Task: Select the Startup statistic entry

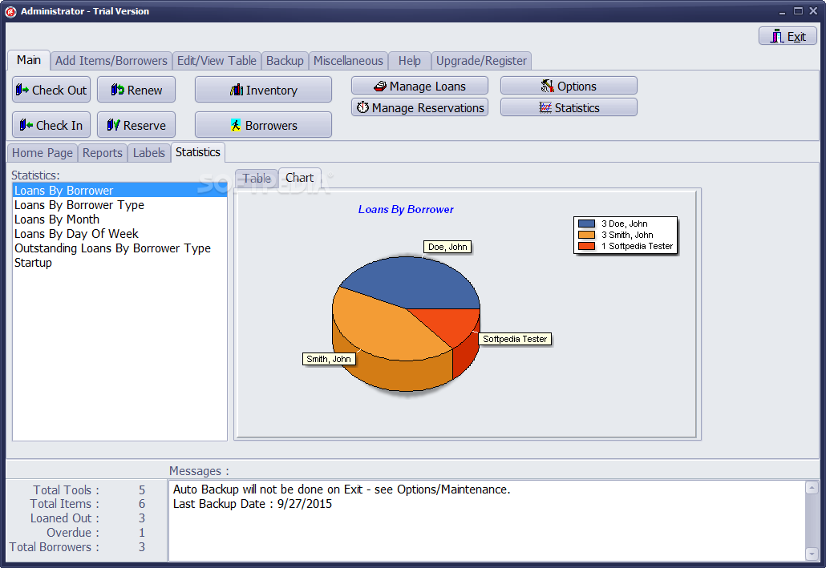Action: (119, 262)
